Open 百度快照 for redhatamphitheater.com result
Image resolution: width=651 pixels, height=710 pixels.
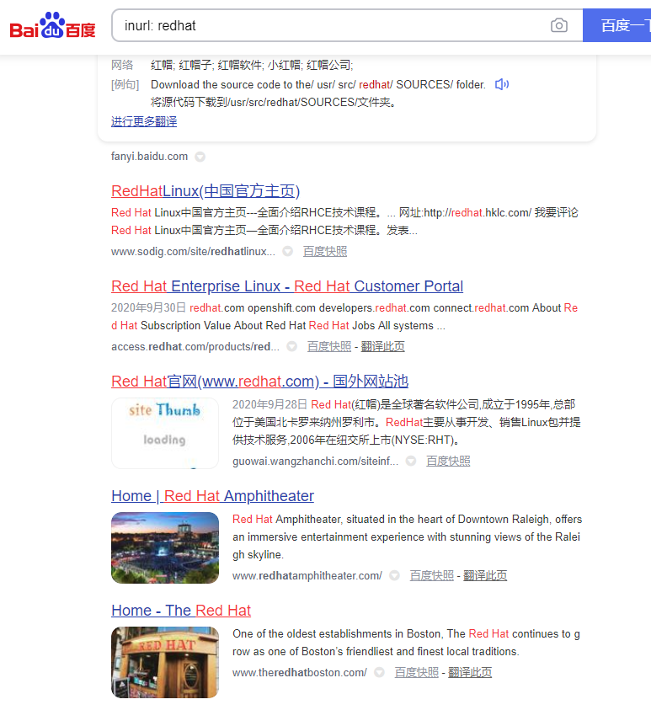coord(432,575)
